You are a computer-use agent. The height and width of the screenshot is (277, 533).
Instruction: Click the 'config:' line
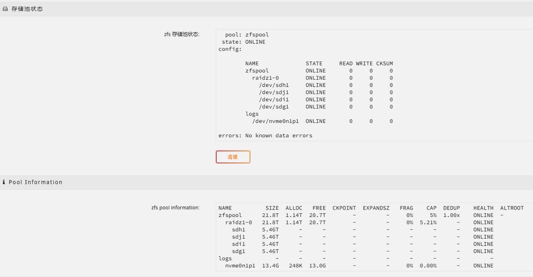pos(230,49)
